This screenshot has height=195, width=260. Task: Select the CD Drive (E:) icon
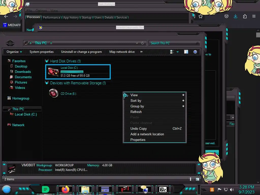(54, 93)
